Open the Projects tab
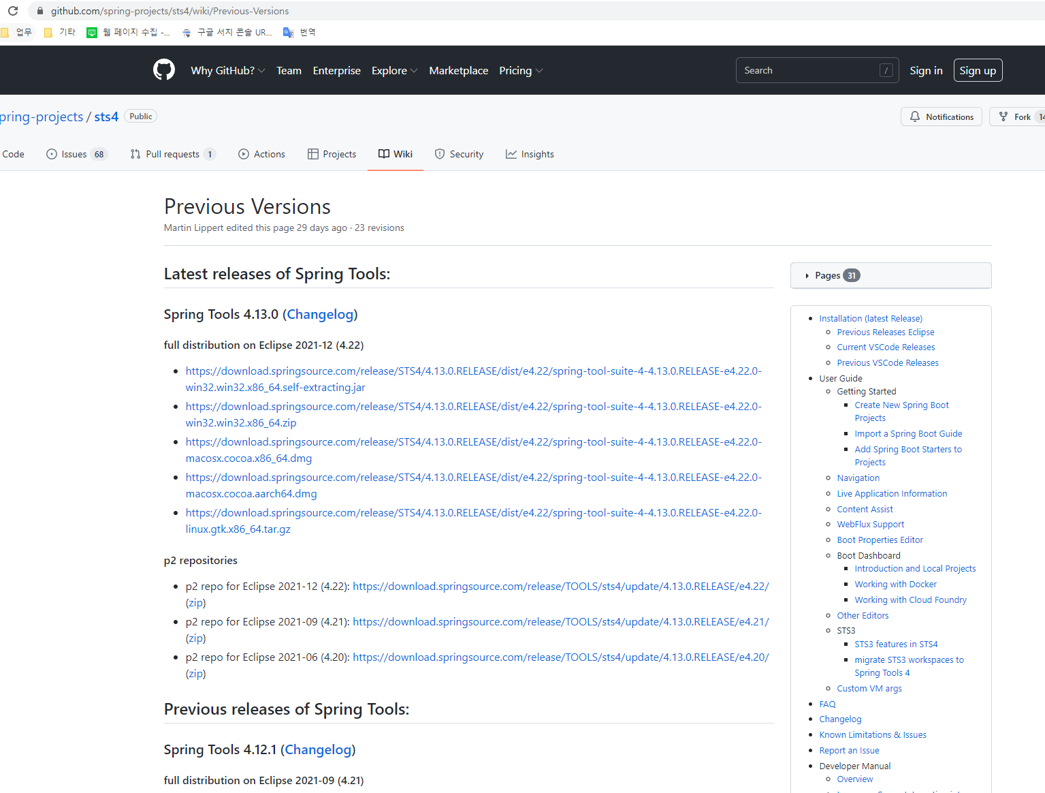The image size is (1045, 793). tap(332, 154)
